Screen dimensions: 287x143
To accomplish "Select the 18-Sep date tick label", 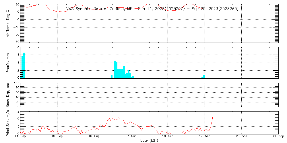I will click(x=168, y=137).
